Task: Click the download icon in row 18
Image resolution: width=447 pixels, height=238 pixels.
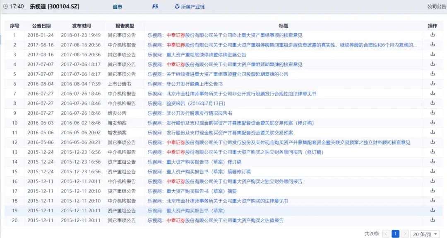Action: point(433,200)
